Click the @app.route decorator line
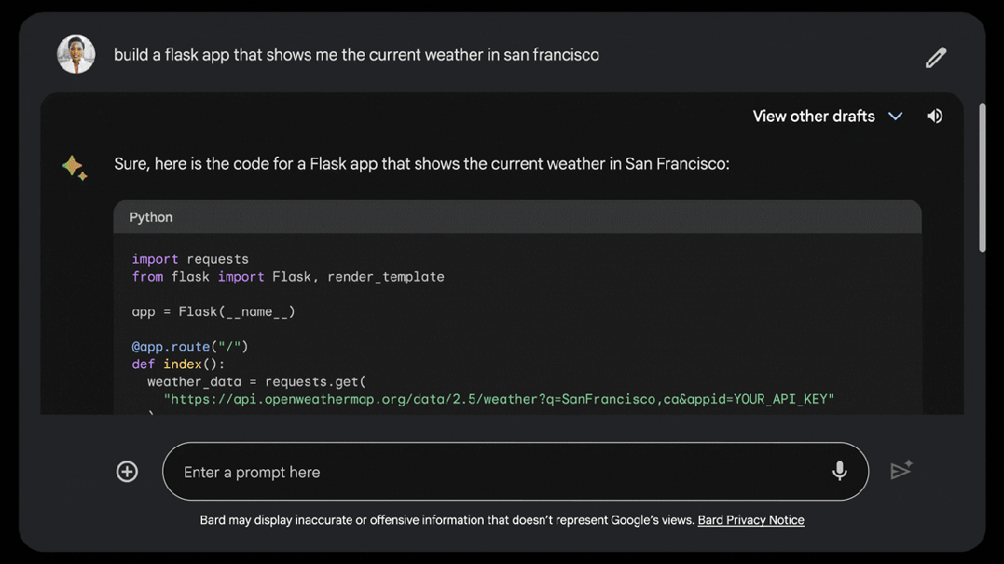Image resolution: width=1004 pixels, height=564 pixels. (x=190, y=347)
